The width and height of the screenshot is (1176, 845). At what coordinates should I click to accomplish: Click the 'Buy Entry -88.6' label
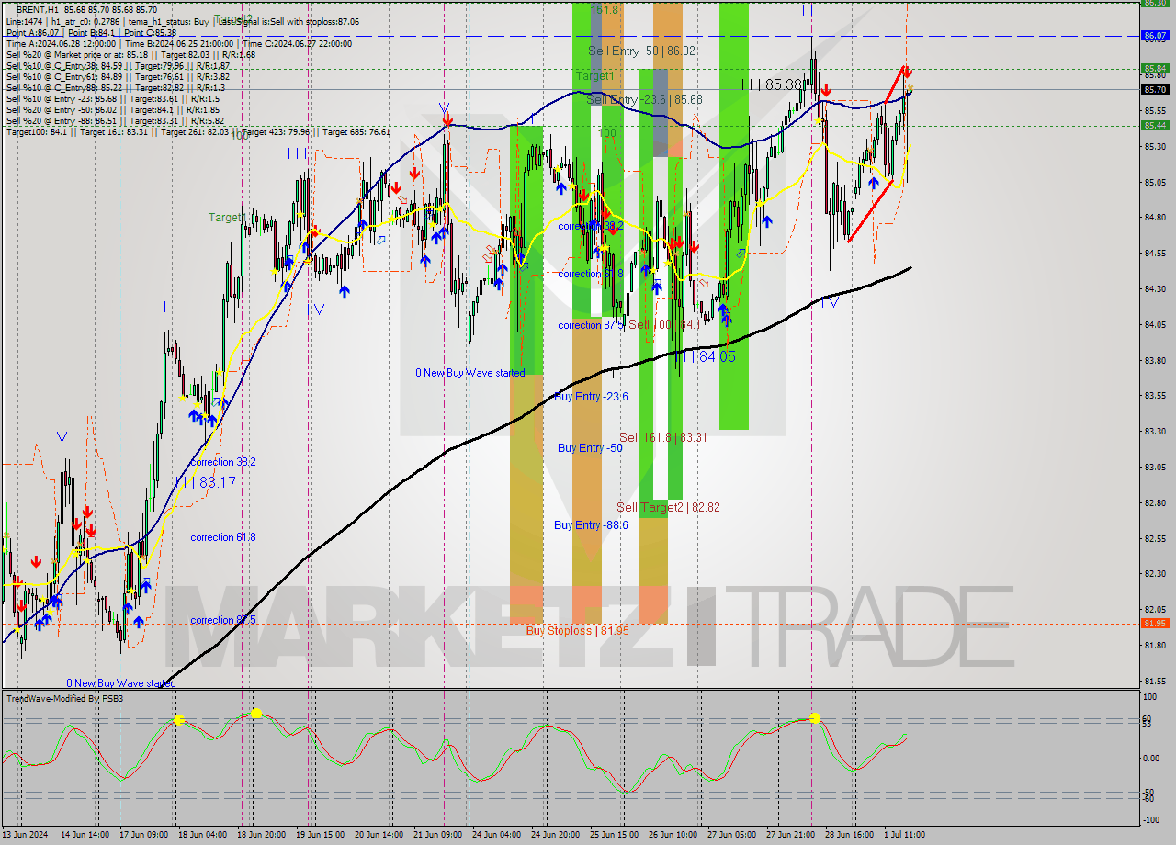(x=591, y=524)
